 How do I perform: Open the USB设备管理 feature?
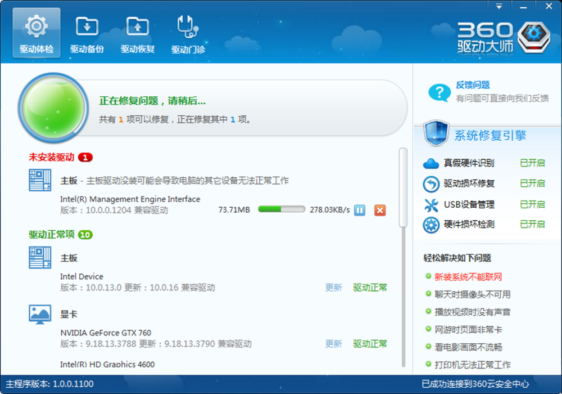click(469, 204)
